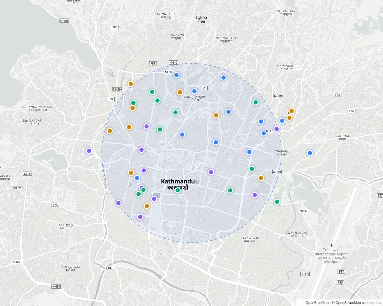Select the NH41 road shield
The height and width of the screenshot is (306, 383).
pos(16,262)
